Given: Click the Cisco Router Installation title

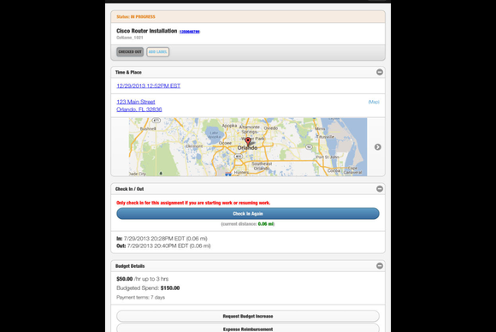Looking at the screenshot, I should coord(147,31).
